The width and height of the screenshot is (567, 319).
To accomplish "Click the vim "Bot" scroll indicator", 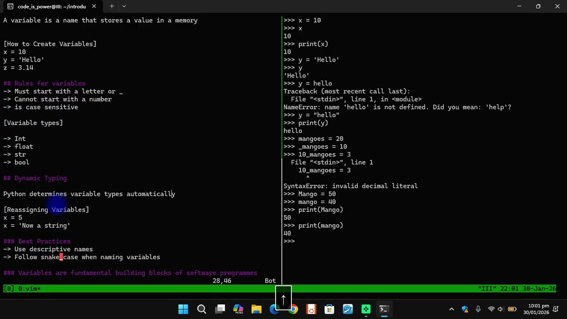I will click(270, 280).
